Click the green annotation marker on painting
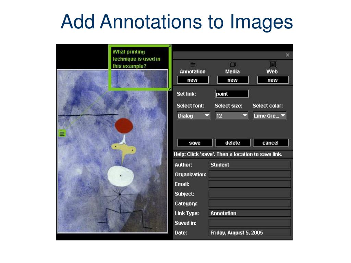The width and height of the screenshot is (351, 263). point(62,133)
